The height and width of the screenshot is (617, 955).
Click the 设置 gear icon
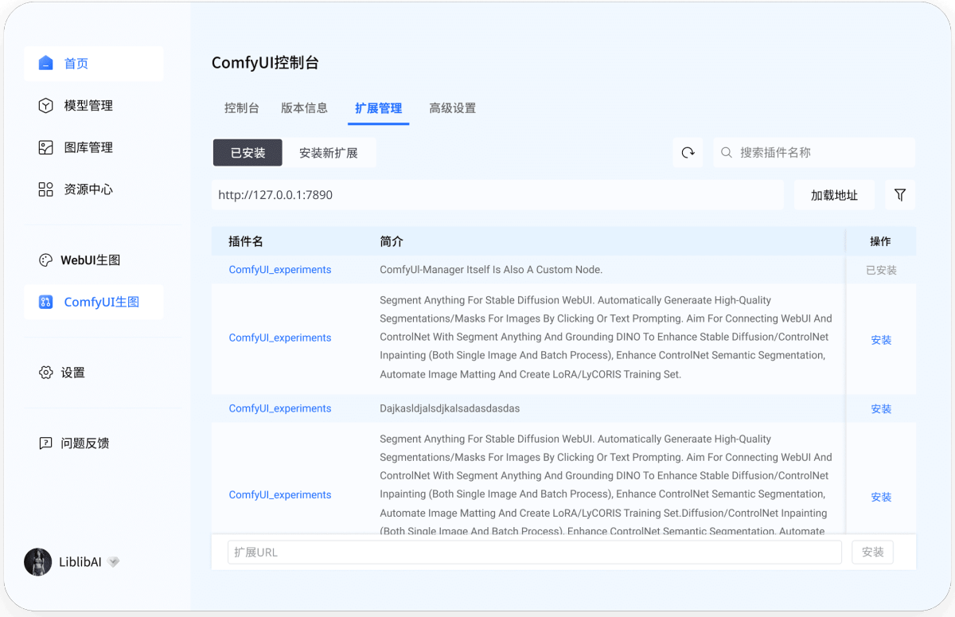pos(46,373)
